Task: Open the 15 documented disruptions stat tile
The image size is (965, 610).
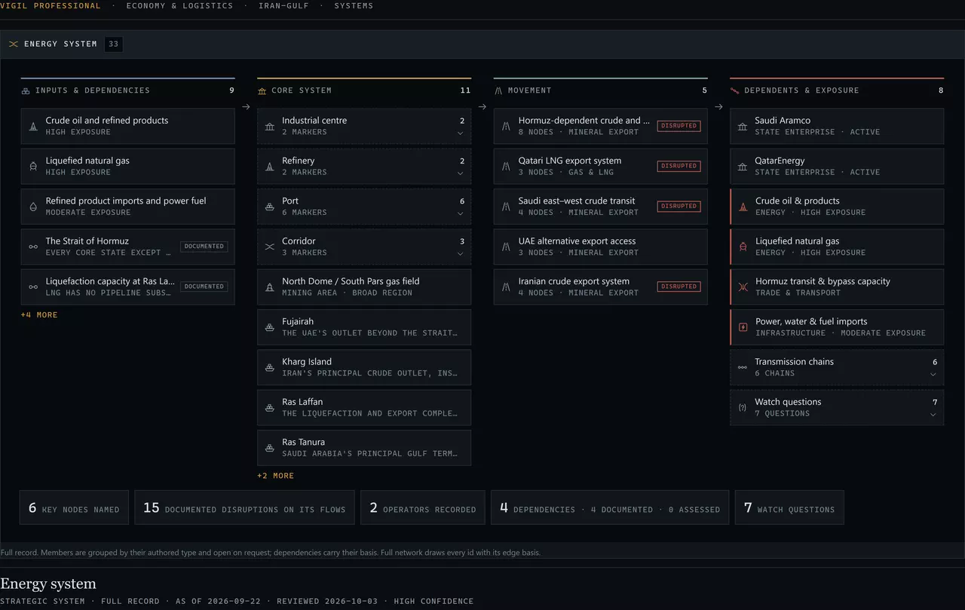Action: pyautogui.click(x=245, y=508)
